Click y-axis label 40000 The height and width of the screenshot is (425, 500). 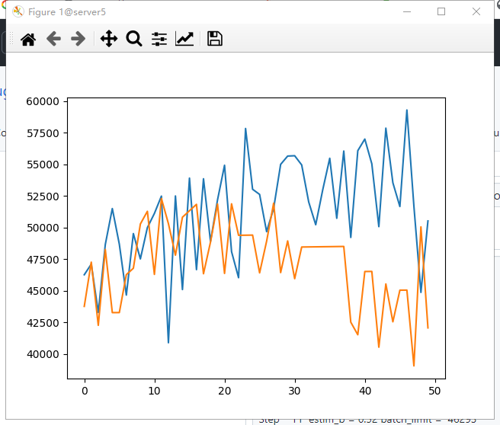[43, 354]
